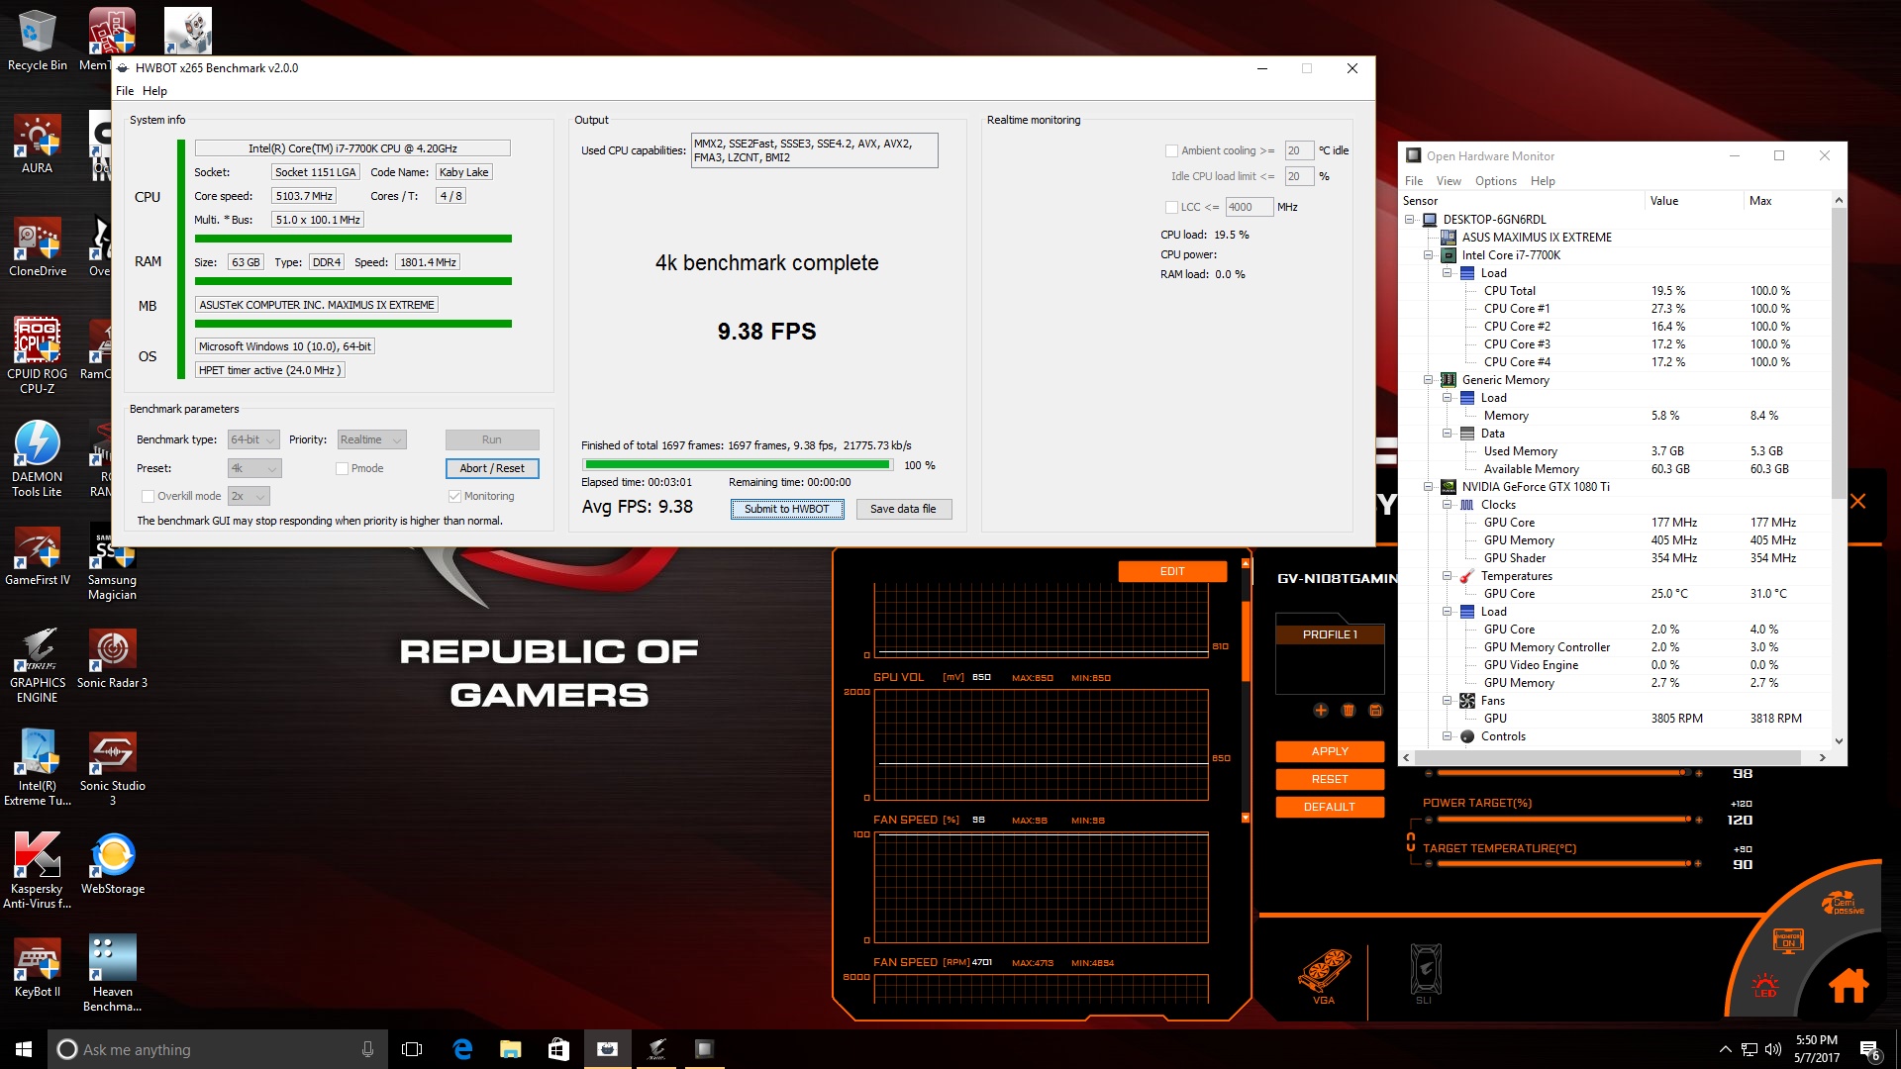The height and width of the screenshot is (1069, 1901).
Task: Open WebStorage desktop icon
Action: point(112,864)
